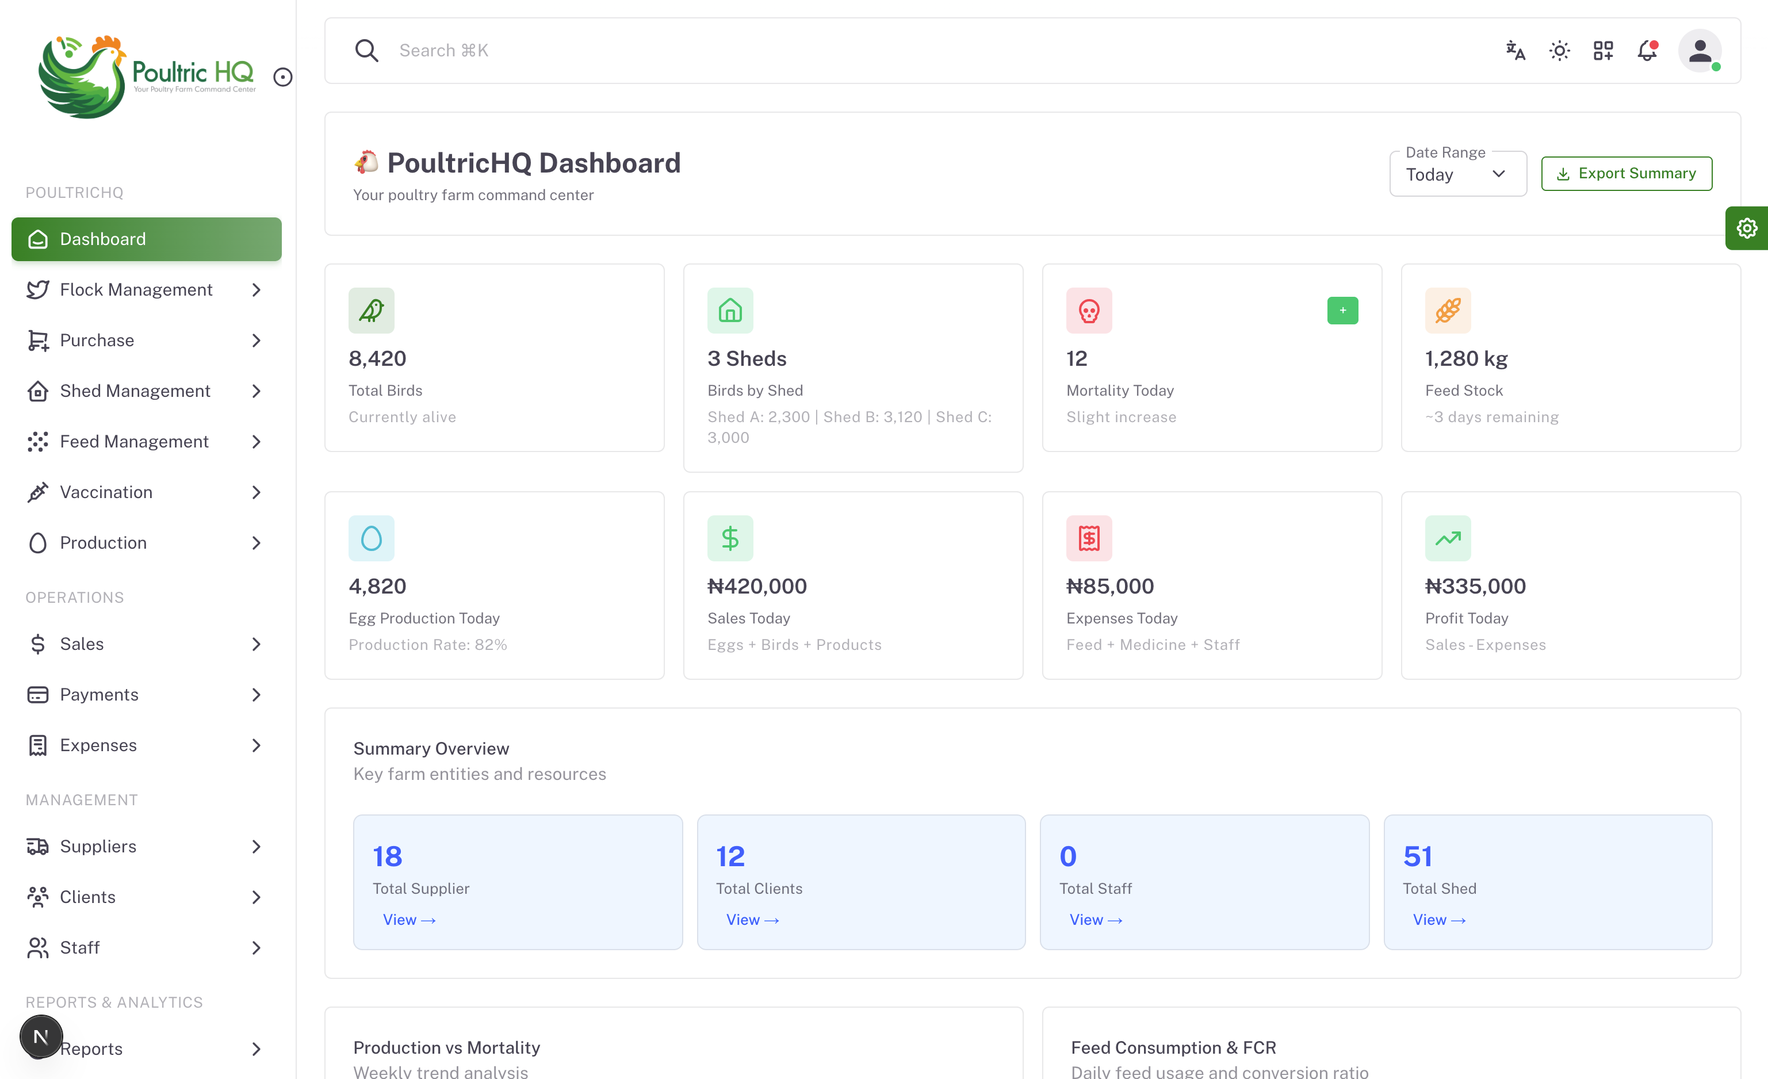Open the Clients menu item
Screen dimensions: 1768x1079
[x=147, y=896]
